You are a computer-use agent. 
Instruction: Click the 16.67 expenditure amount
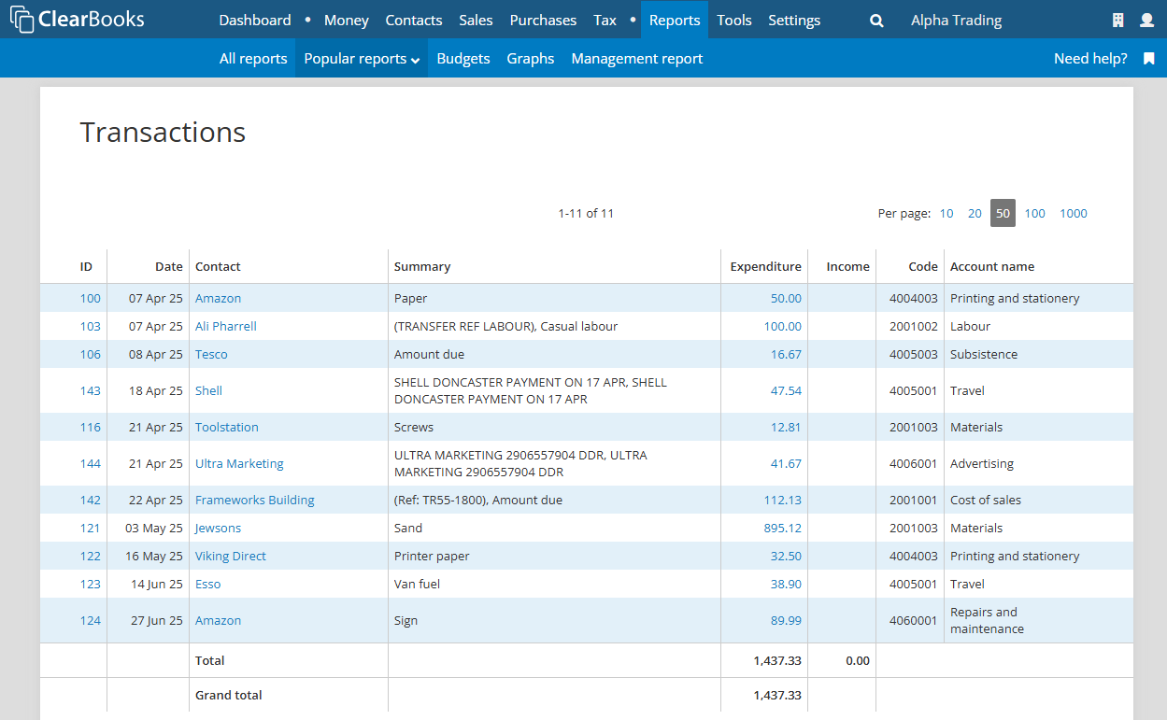click(786, 355)
